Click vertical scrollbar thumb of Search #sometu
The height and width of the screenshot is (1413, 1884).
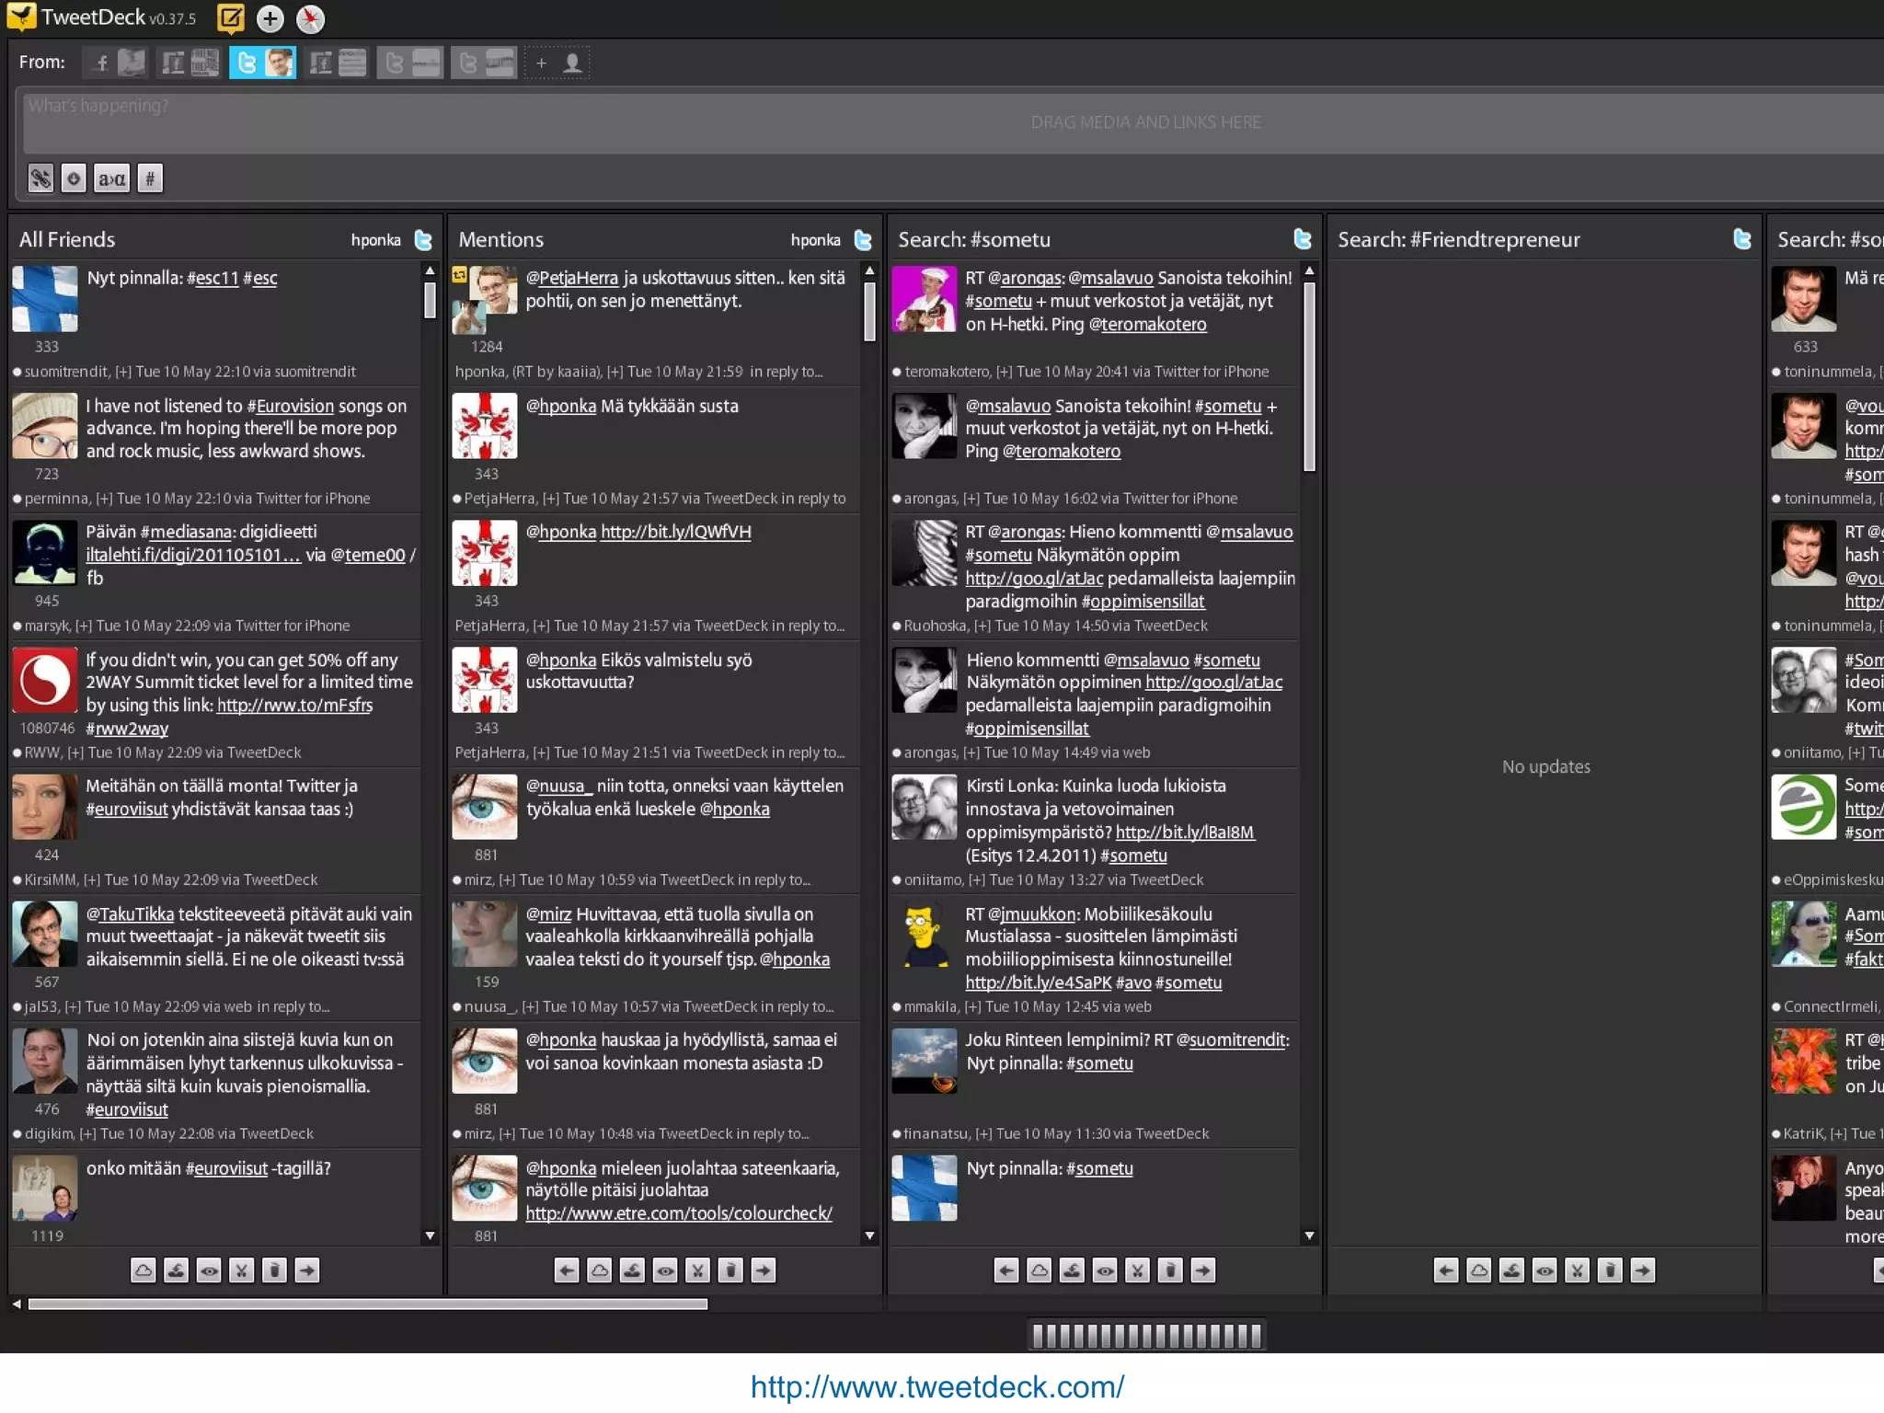[x=1309, y=376]
